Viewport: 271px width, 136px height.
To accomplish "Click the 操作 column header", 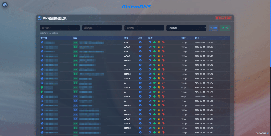I will click(150, 38).
